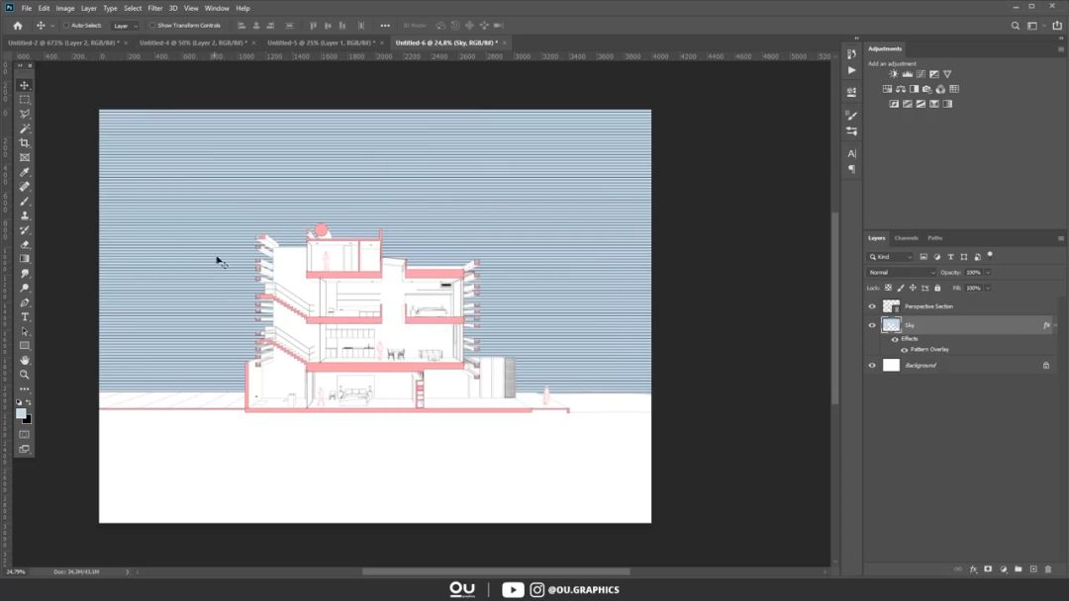Select the Pen tool
1069x601 pixels.
(x=25, y=302)
